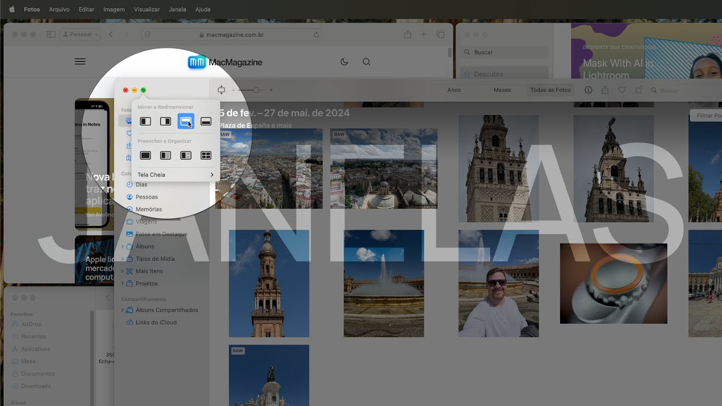Open the Imagem menu
Image resolution: width=722 pixels, height=406 pixels.
114,10
